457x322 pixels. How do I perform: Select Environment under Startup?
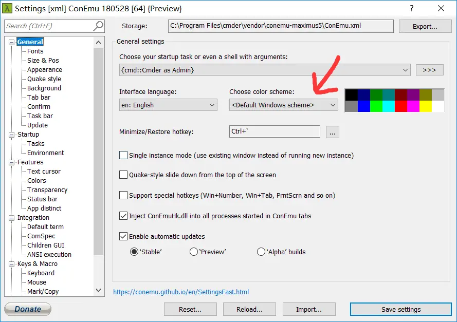click(45, 153)
